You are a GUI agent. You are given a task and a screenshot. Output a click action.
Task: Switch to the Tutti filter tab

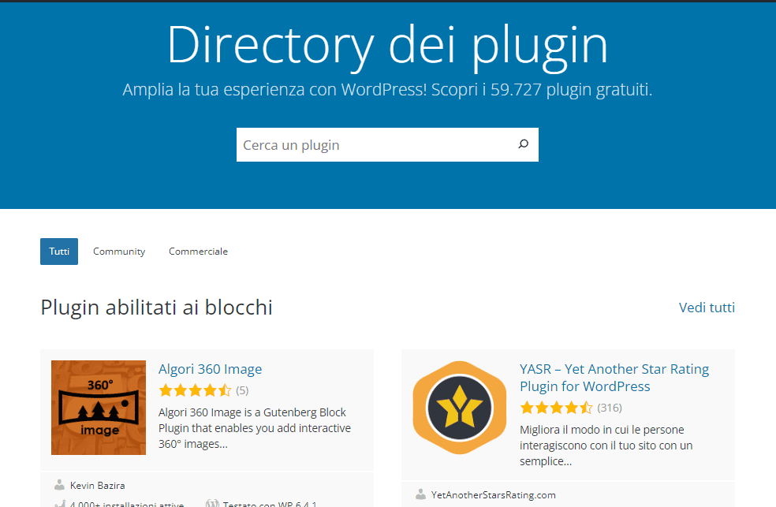(x=58, y=251)
